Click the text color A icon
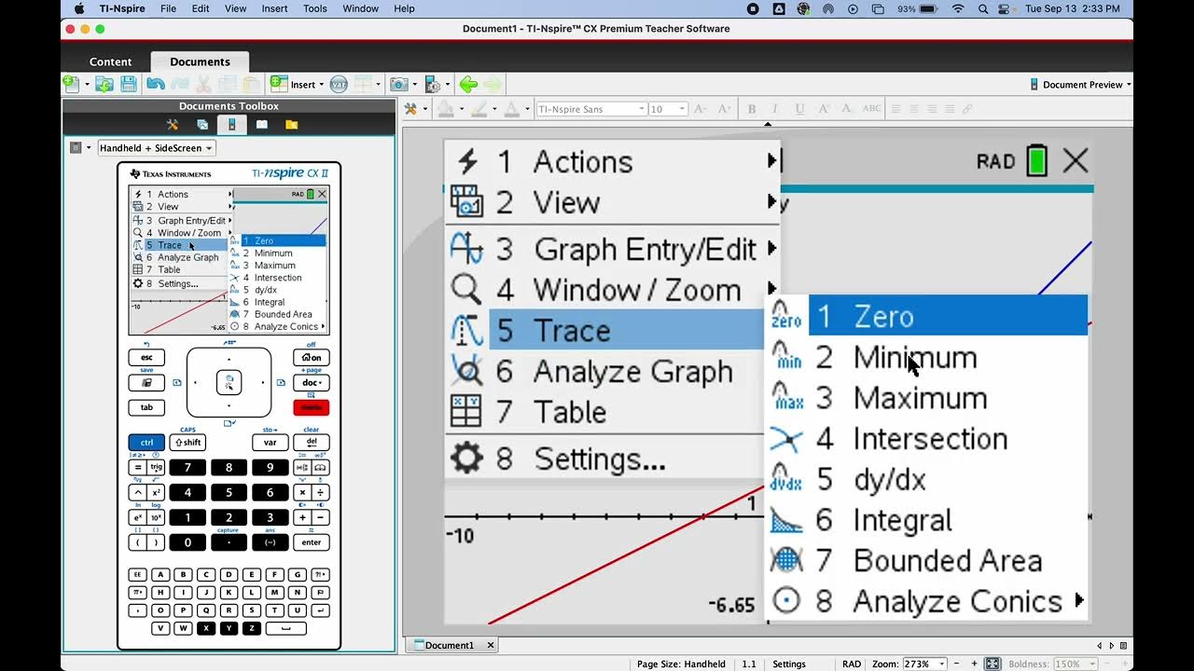This screenshot has width=1194, height=671. [x=511, y=109]
